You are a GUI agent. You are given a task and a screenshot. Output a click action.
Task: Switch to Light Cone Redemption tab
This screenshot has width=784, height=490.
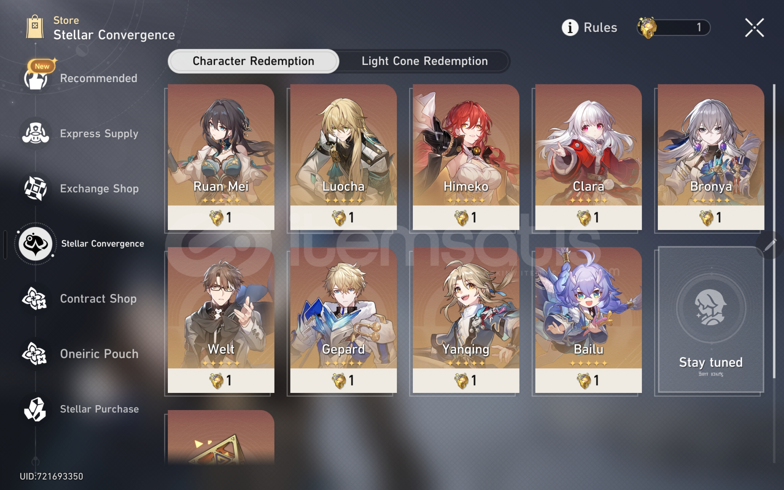tap(425, 61)
